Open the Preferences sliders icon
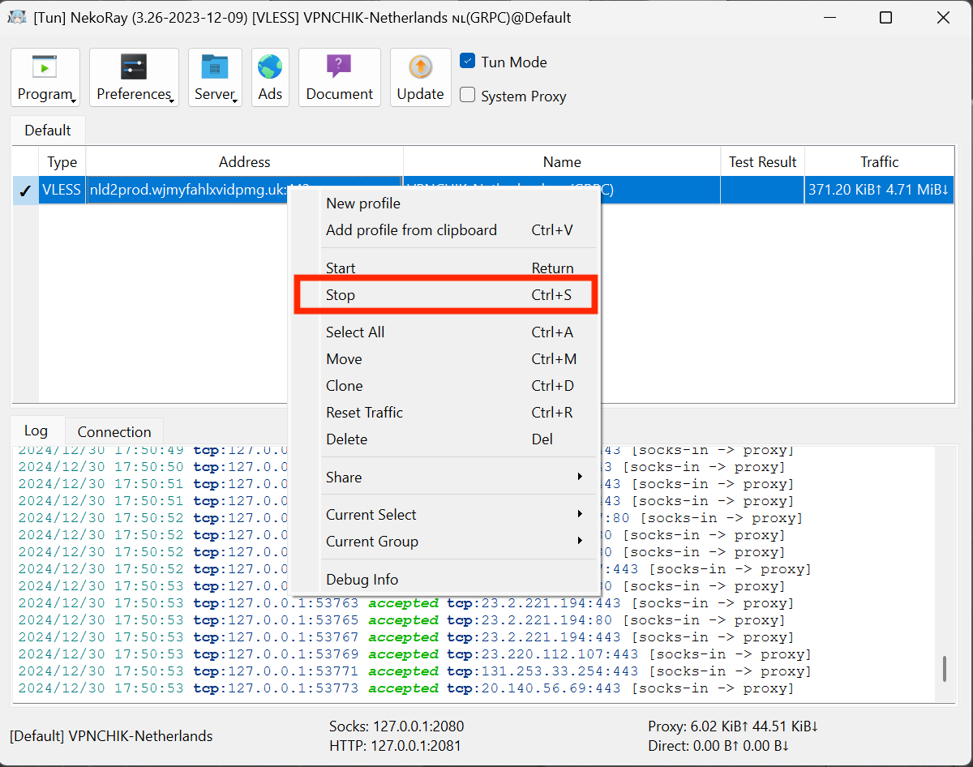 coord(134,66)
